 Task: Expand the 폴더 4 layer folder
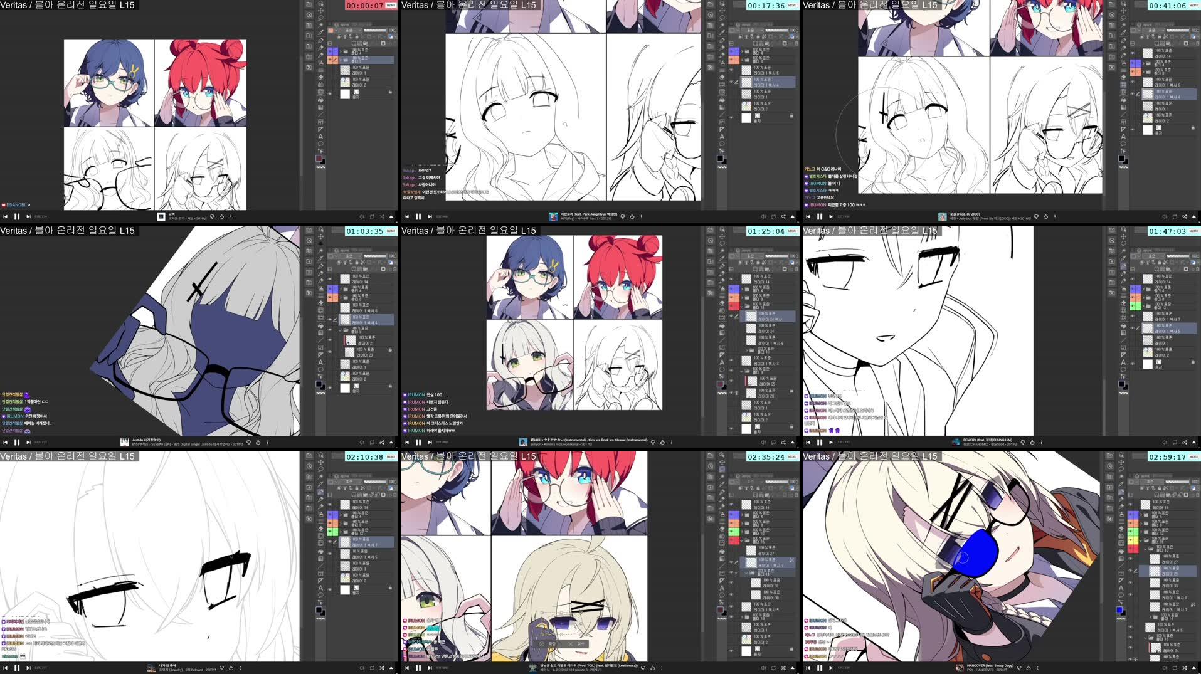tap(341, 51)
